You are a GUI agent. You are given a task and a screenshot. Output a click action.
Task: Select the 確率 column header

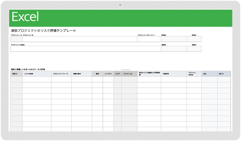pyautogui.click(x=97, y=74)
